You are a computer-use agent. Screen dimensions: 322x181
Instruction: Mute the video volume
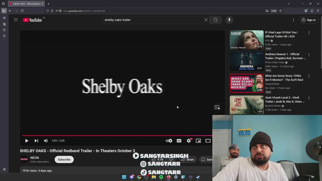click(x=46, y=141)
